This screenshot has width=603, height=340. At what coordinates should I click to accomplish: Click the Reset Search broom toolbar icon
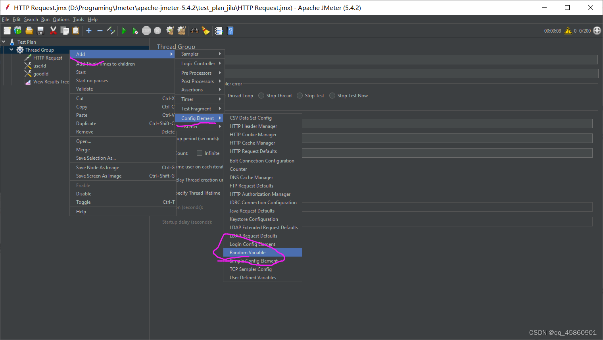coord(206,31)
